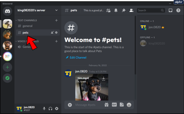Toggle headphones deafen
This screenshot has height=114, width=184.
click(x=50, y=109)
